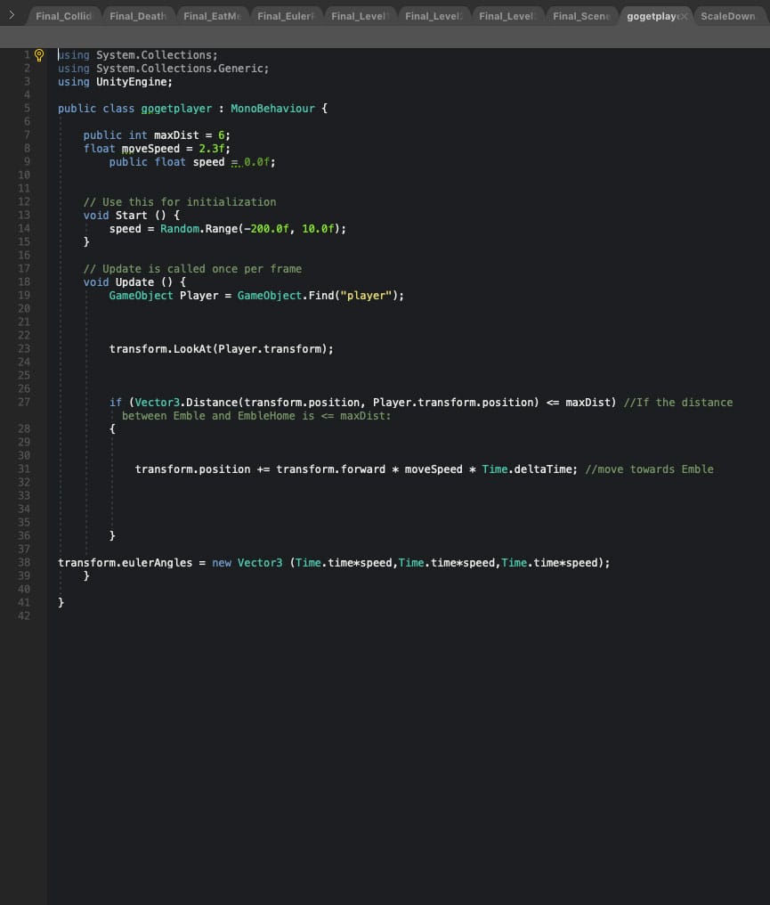Close the gogetplayer tab with its X
The image size is (770, 905).
click(x=684, y=16)
